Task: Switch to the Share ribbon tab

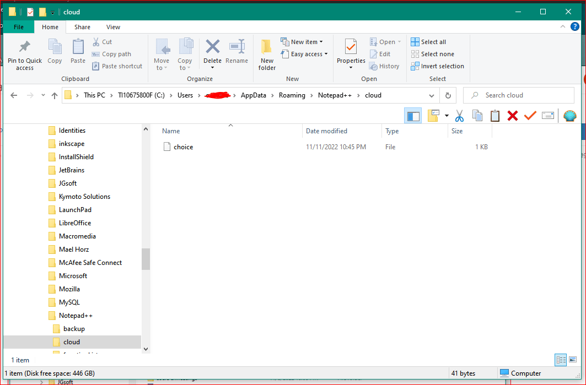Action: (x=82, y=26)
